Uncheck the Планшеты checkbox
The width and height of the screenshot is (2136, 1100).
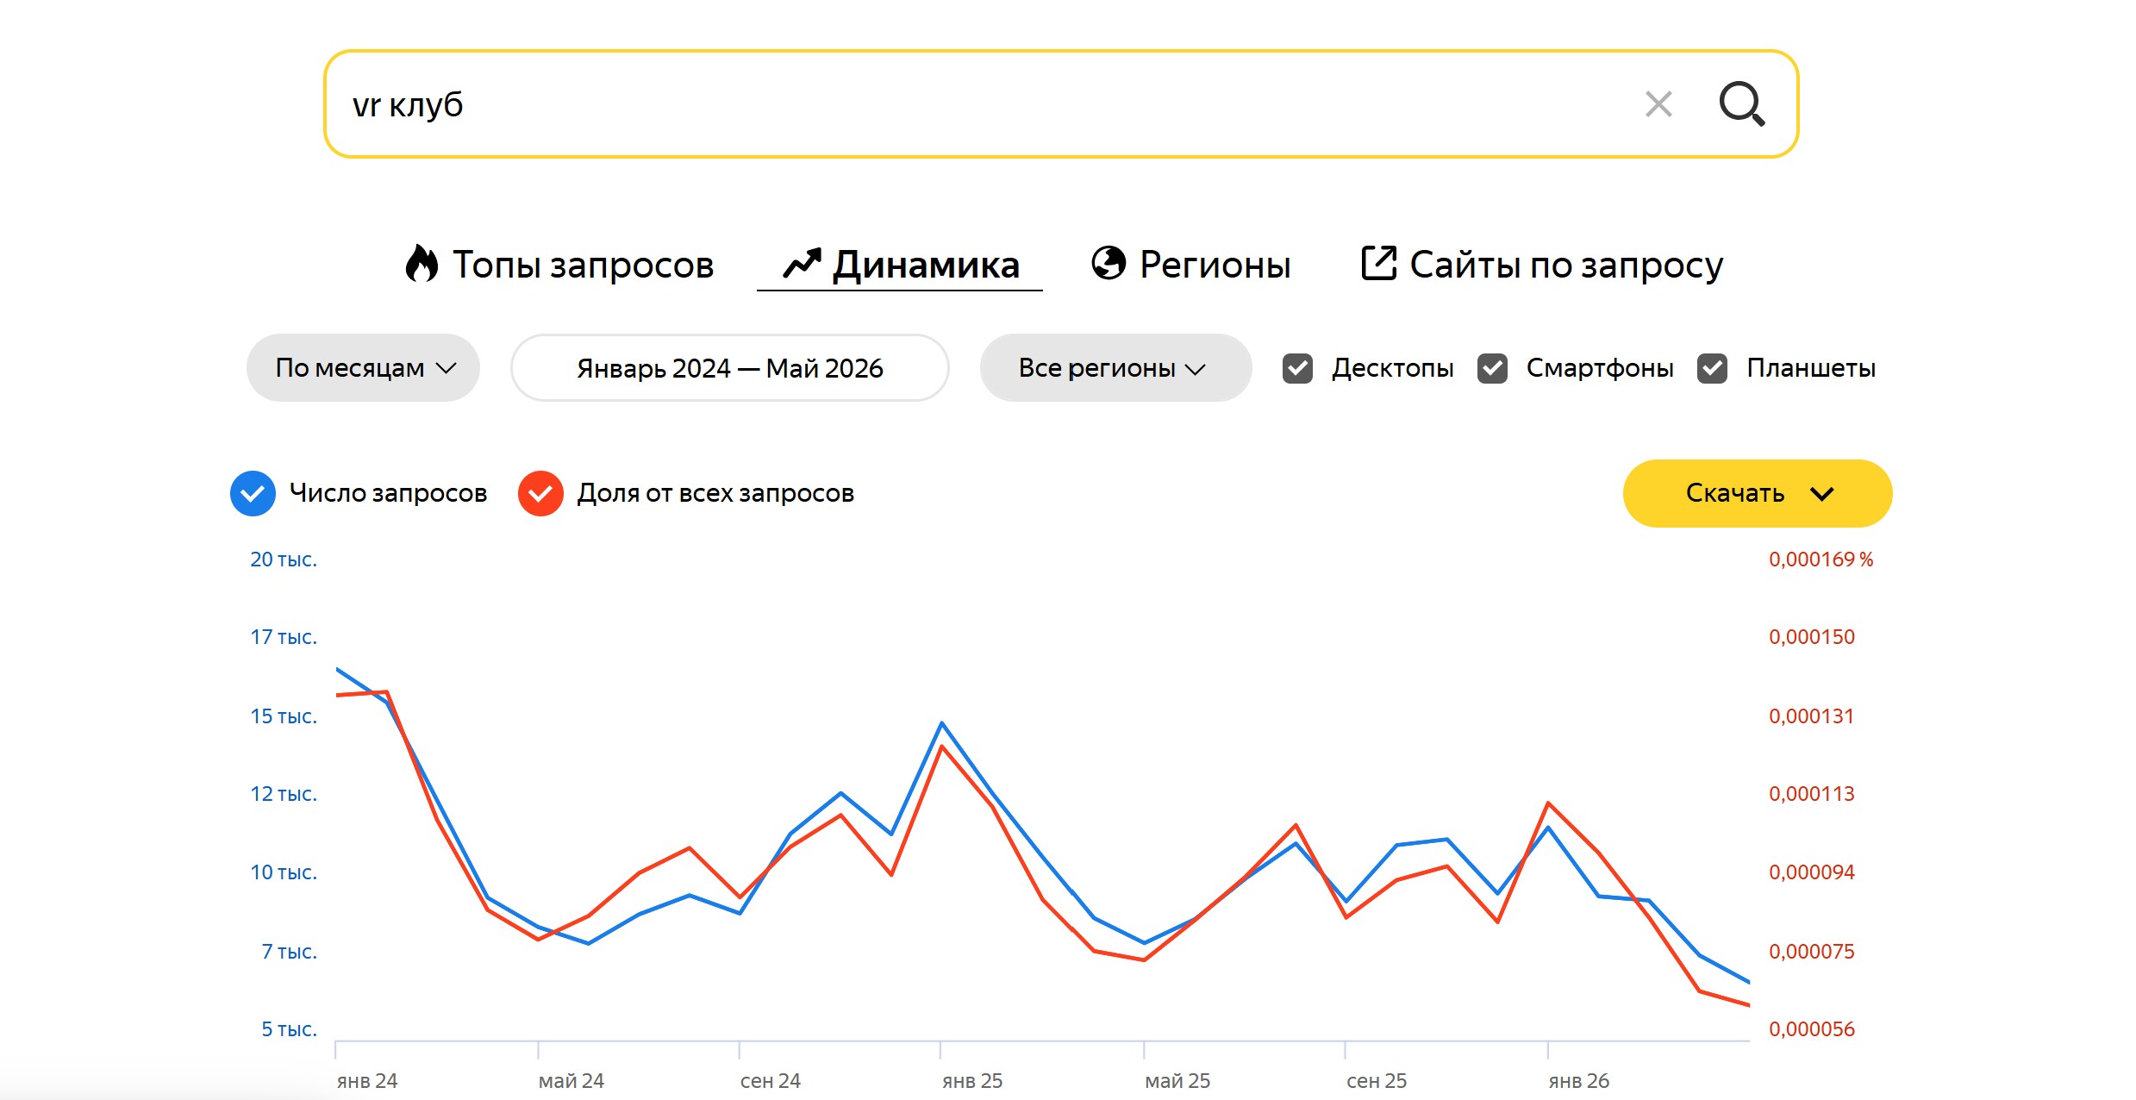click(1712, 368)
